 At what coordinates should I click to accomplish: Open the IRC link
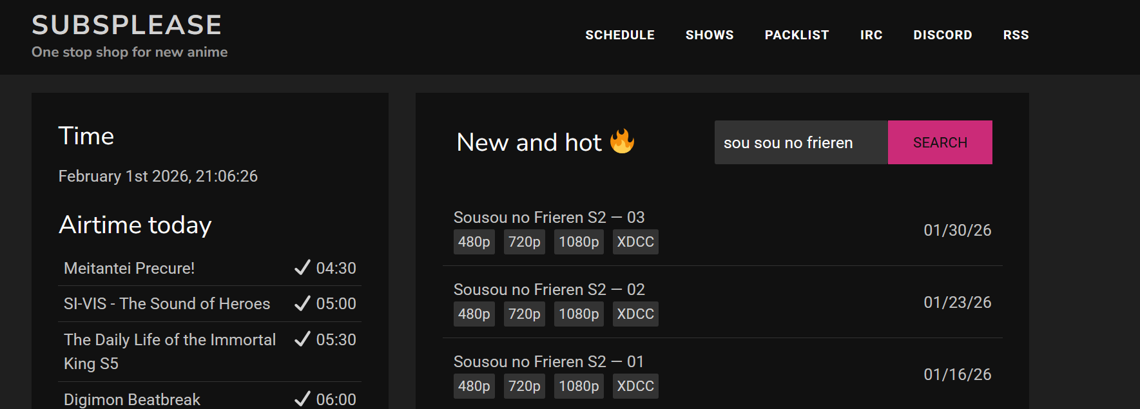click(871, 35)
